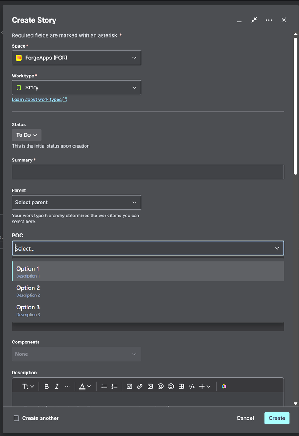The image size is (299, 436).
Task: Collapse dialog with the shrink arrows icon
Action: (x=254, y=20)
